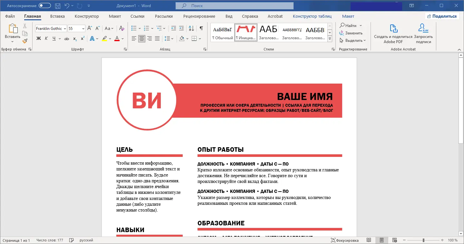The height and width of the screenshot is (244, 464).
Task: Apply subscript formatting
Action: coord(75,39)
